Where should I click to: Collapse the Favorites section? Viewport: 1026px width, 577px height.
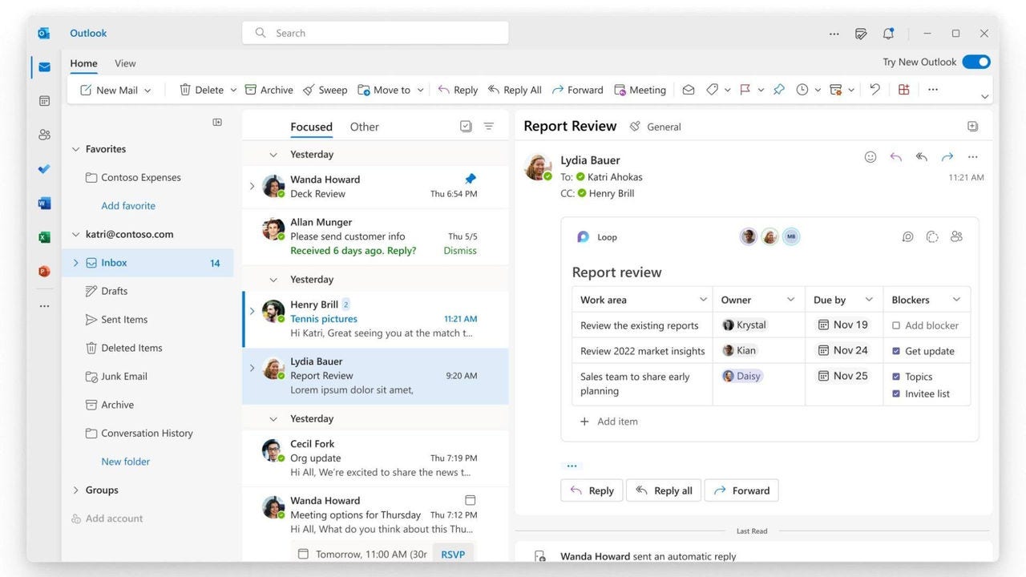click(75, 149)
